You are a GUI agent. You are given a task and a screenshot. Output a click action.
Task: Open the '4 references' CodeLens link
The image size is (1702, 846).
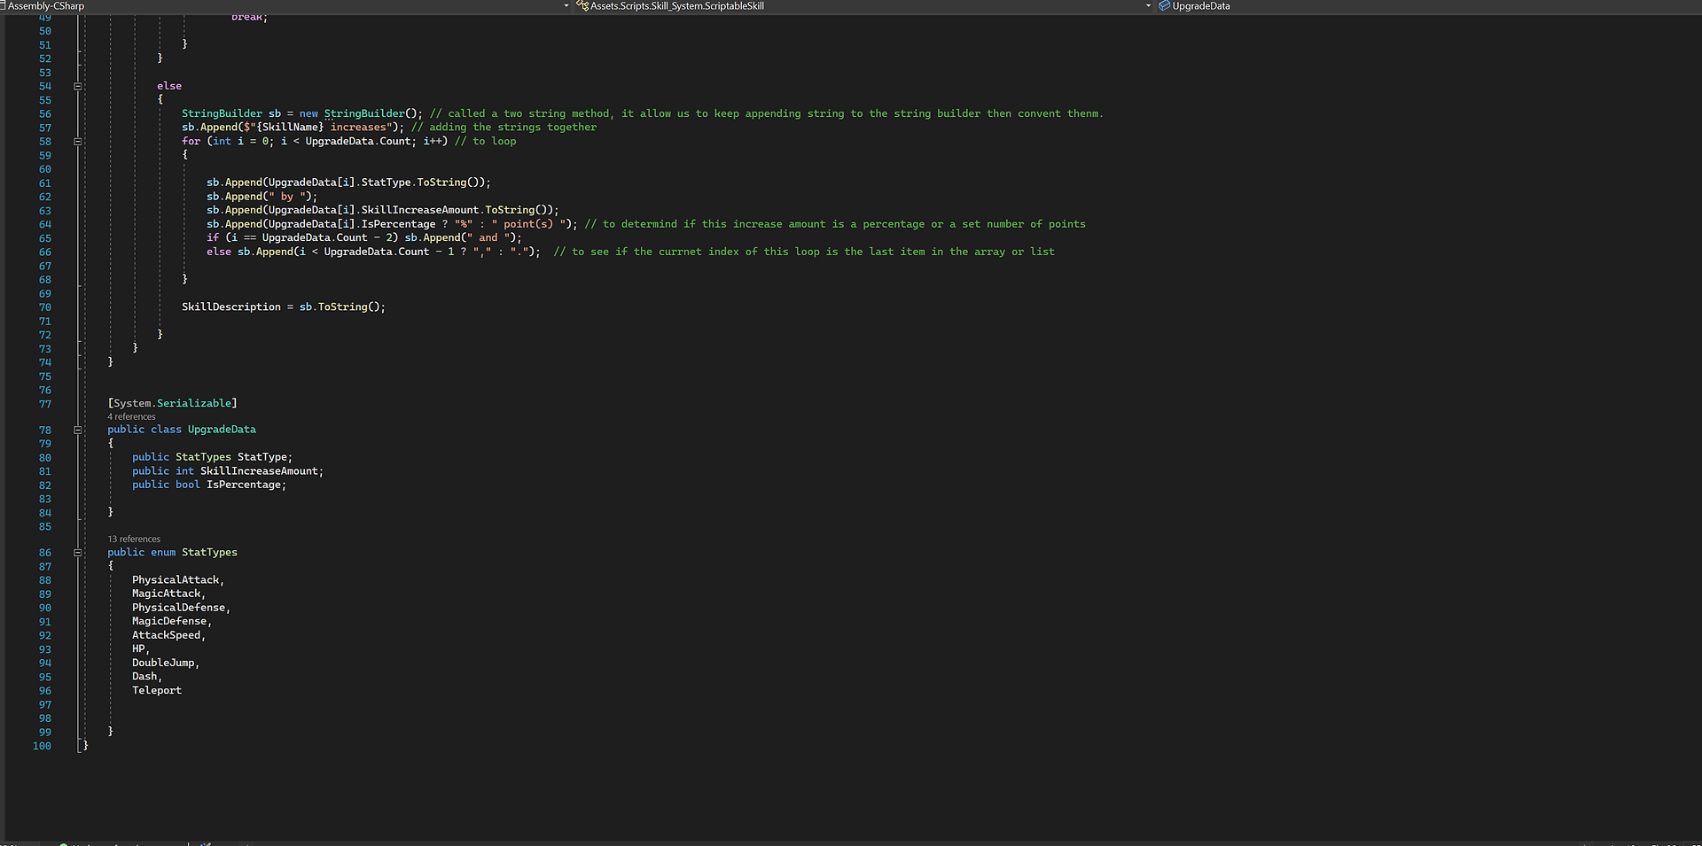(131, 416)
